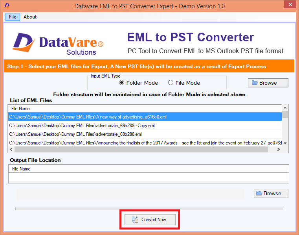This screenshot has height=235, width=299.
Task: Click the EML list horizontal scroll left arrow
Action: click(11, 150)
